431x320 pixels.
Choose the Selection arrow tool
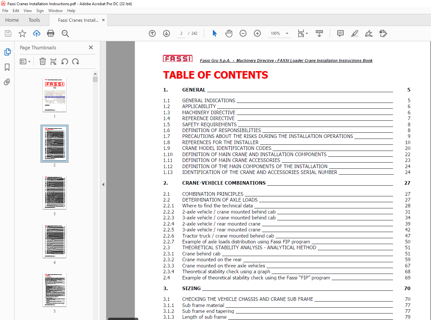215,33
